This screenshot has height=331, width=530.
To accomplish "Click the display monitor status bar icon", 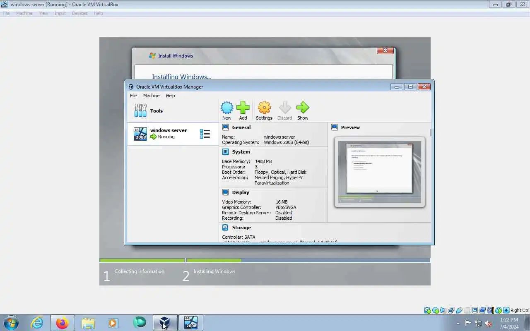I will [x=475, y=310].
